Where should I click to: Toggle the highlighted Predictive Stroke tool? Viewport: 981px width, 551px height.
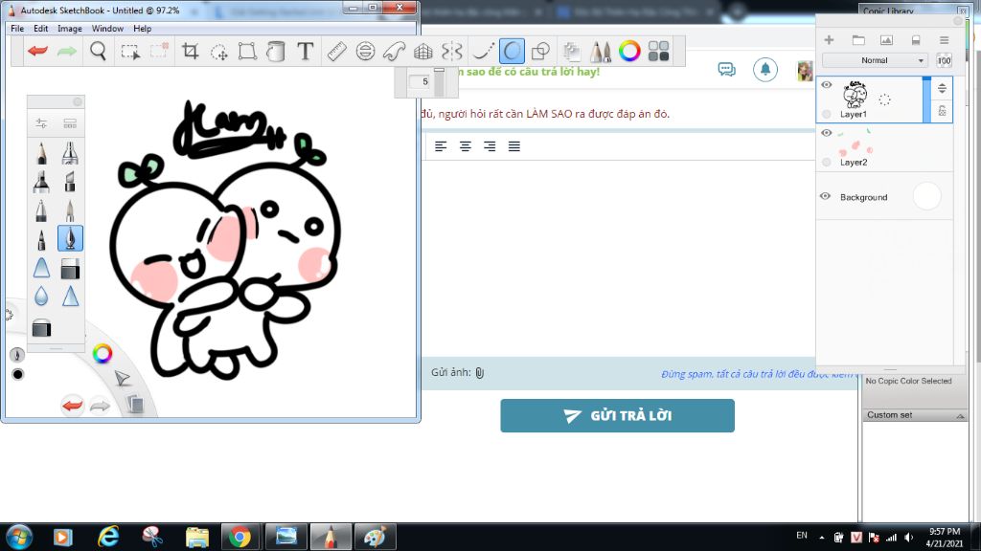[x=512, y=52]
